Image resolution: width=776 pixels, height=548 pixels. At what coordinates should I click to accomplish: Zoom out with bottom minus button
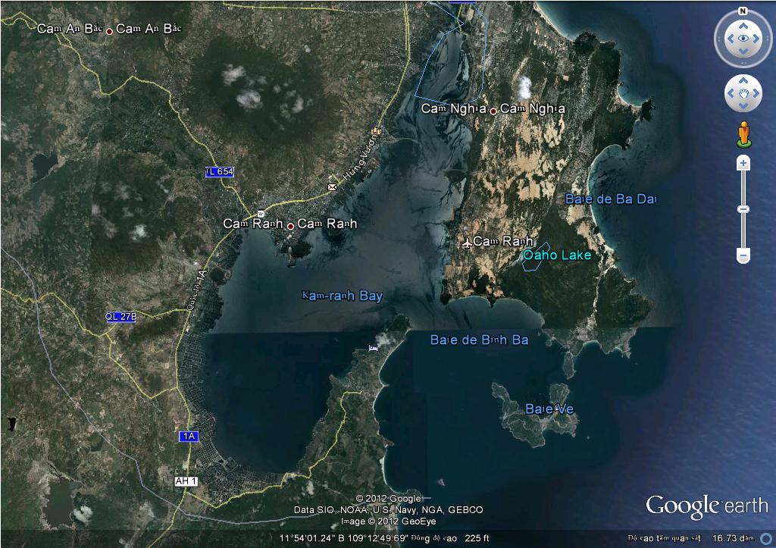click(x=743, y=256)
